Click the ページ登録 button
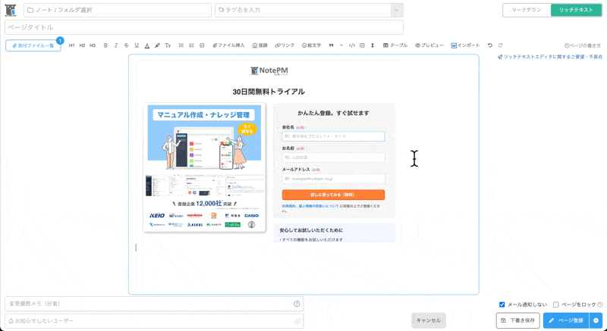Viewport: 607px width, 331px height. [566, 320]
